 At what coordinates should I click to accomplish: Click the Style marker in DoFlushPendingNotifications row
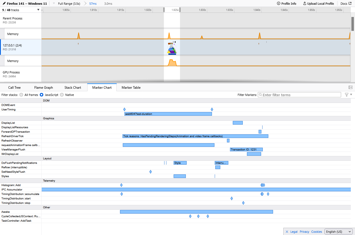point(180,163)
